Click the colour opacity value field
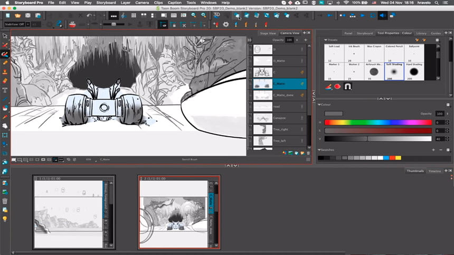 [x=440, y=114]
